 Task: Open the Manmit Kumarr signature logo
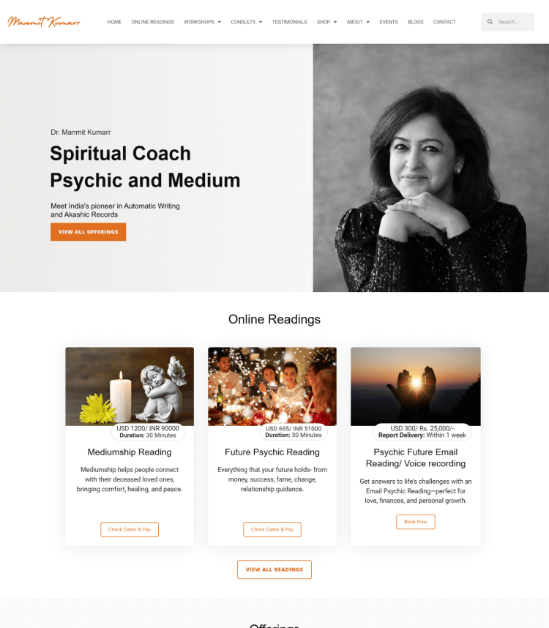[x=44, y=22]
